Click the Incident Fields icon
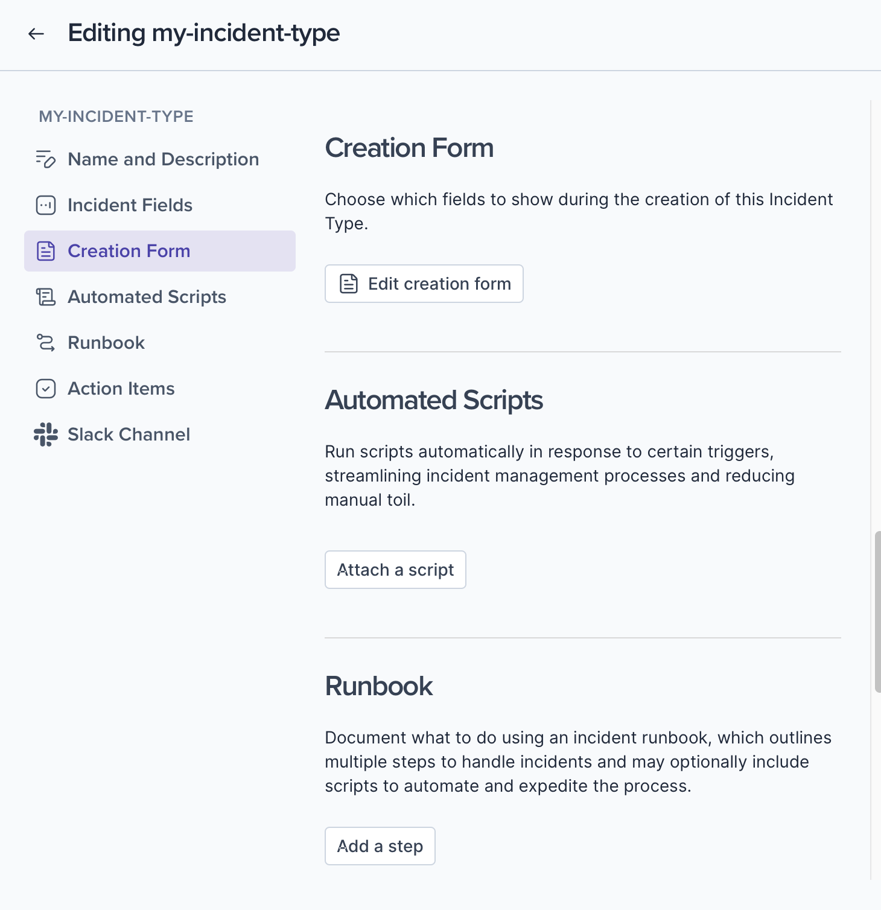This screenshot has width=881, height=910. coord(46,205)
